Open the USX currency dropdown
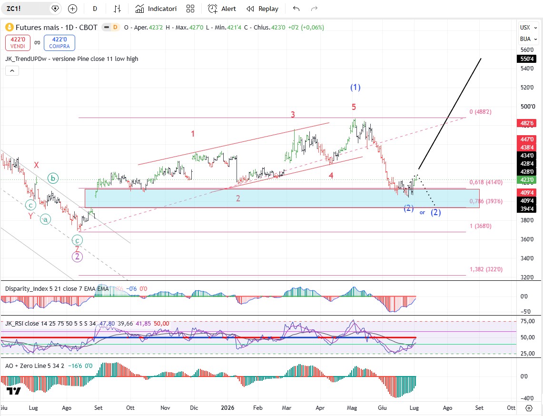Viewport: 543px width, 416px height. coord(528,27)
